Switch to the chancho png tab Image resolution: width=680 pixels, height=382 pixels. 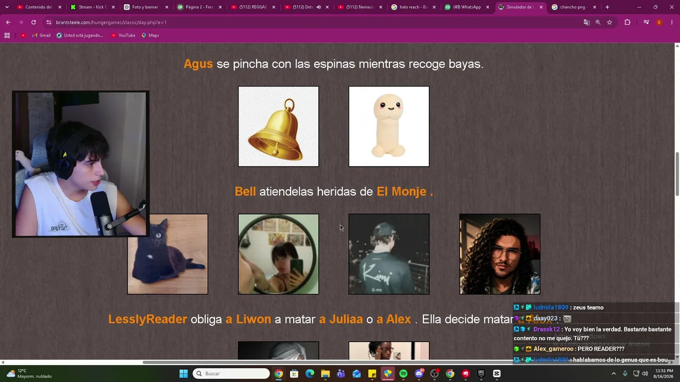[574, 7]
